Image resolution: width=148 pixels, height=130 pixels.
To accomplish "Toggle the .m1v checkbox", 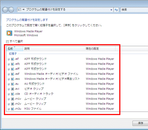I will click(9, 99).
